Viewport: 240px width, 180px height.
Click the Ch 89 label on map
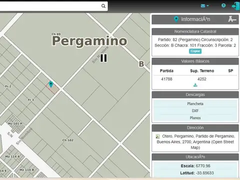[x=56, y=34]
